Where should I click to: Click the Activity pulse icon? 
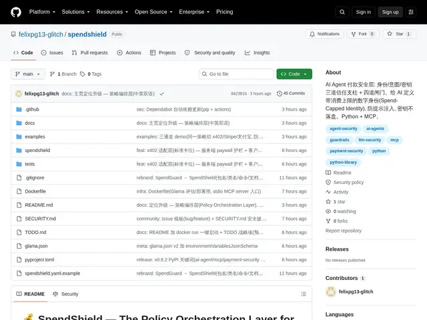coord(328,192)
